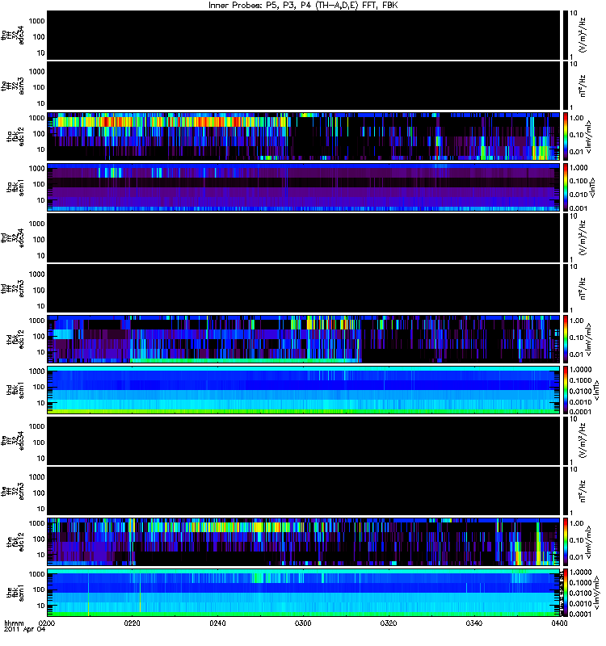The width and height of the screenshot is (606, 646).
Task: Click the 10 y-axis tick of the fbk edc12
Action: 40,555
